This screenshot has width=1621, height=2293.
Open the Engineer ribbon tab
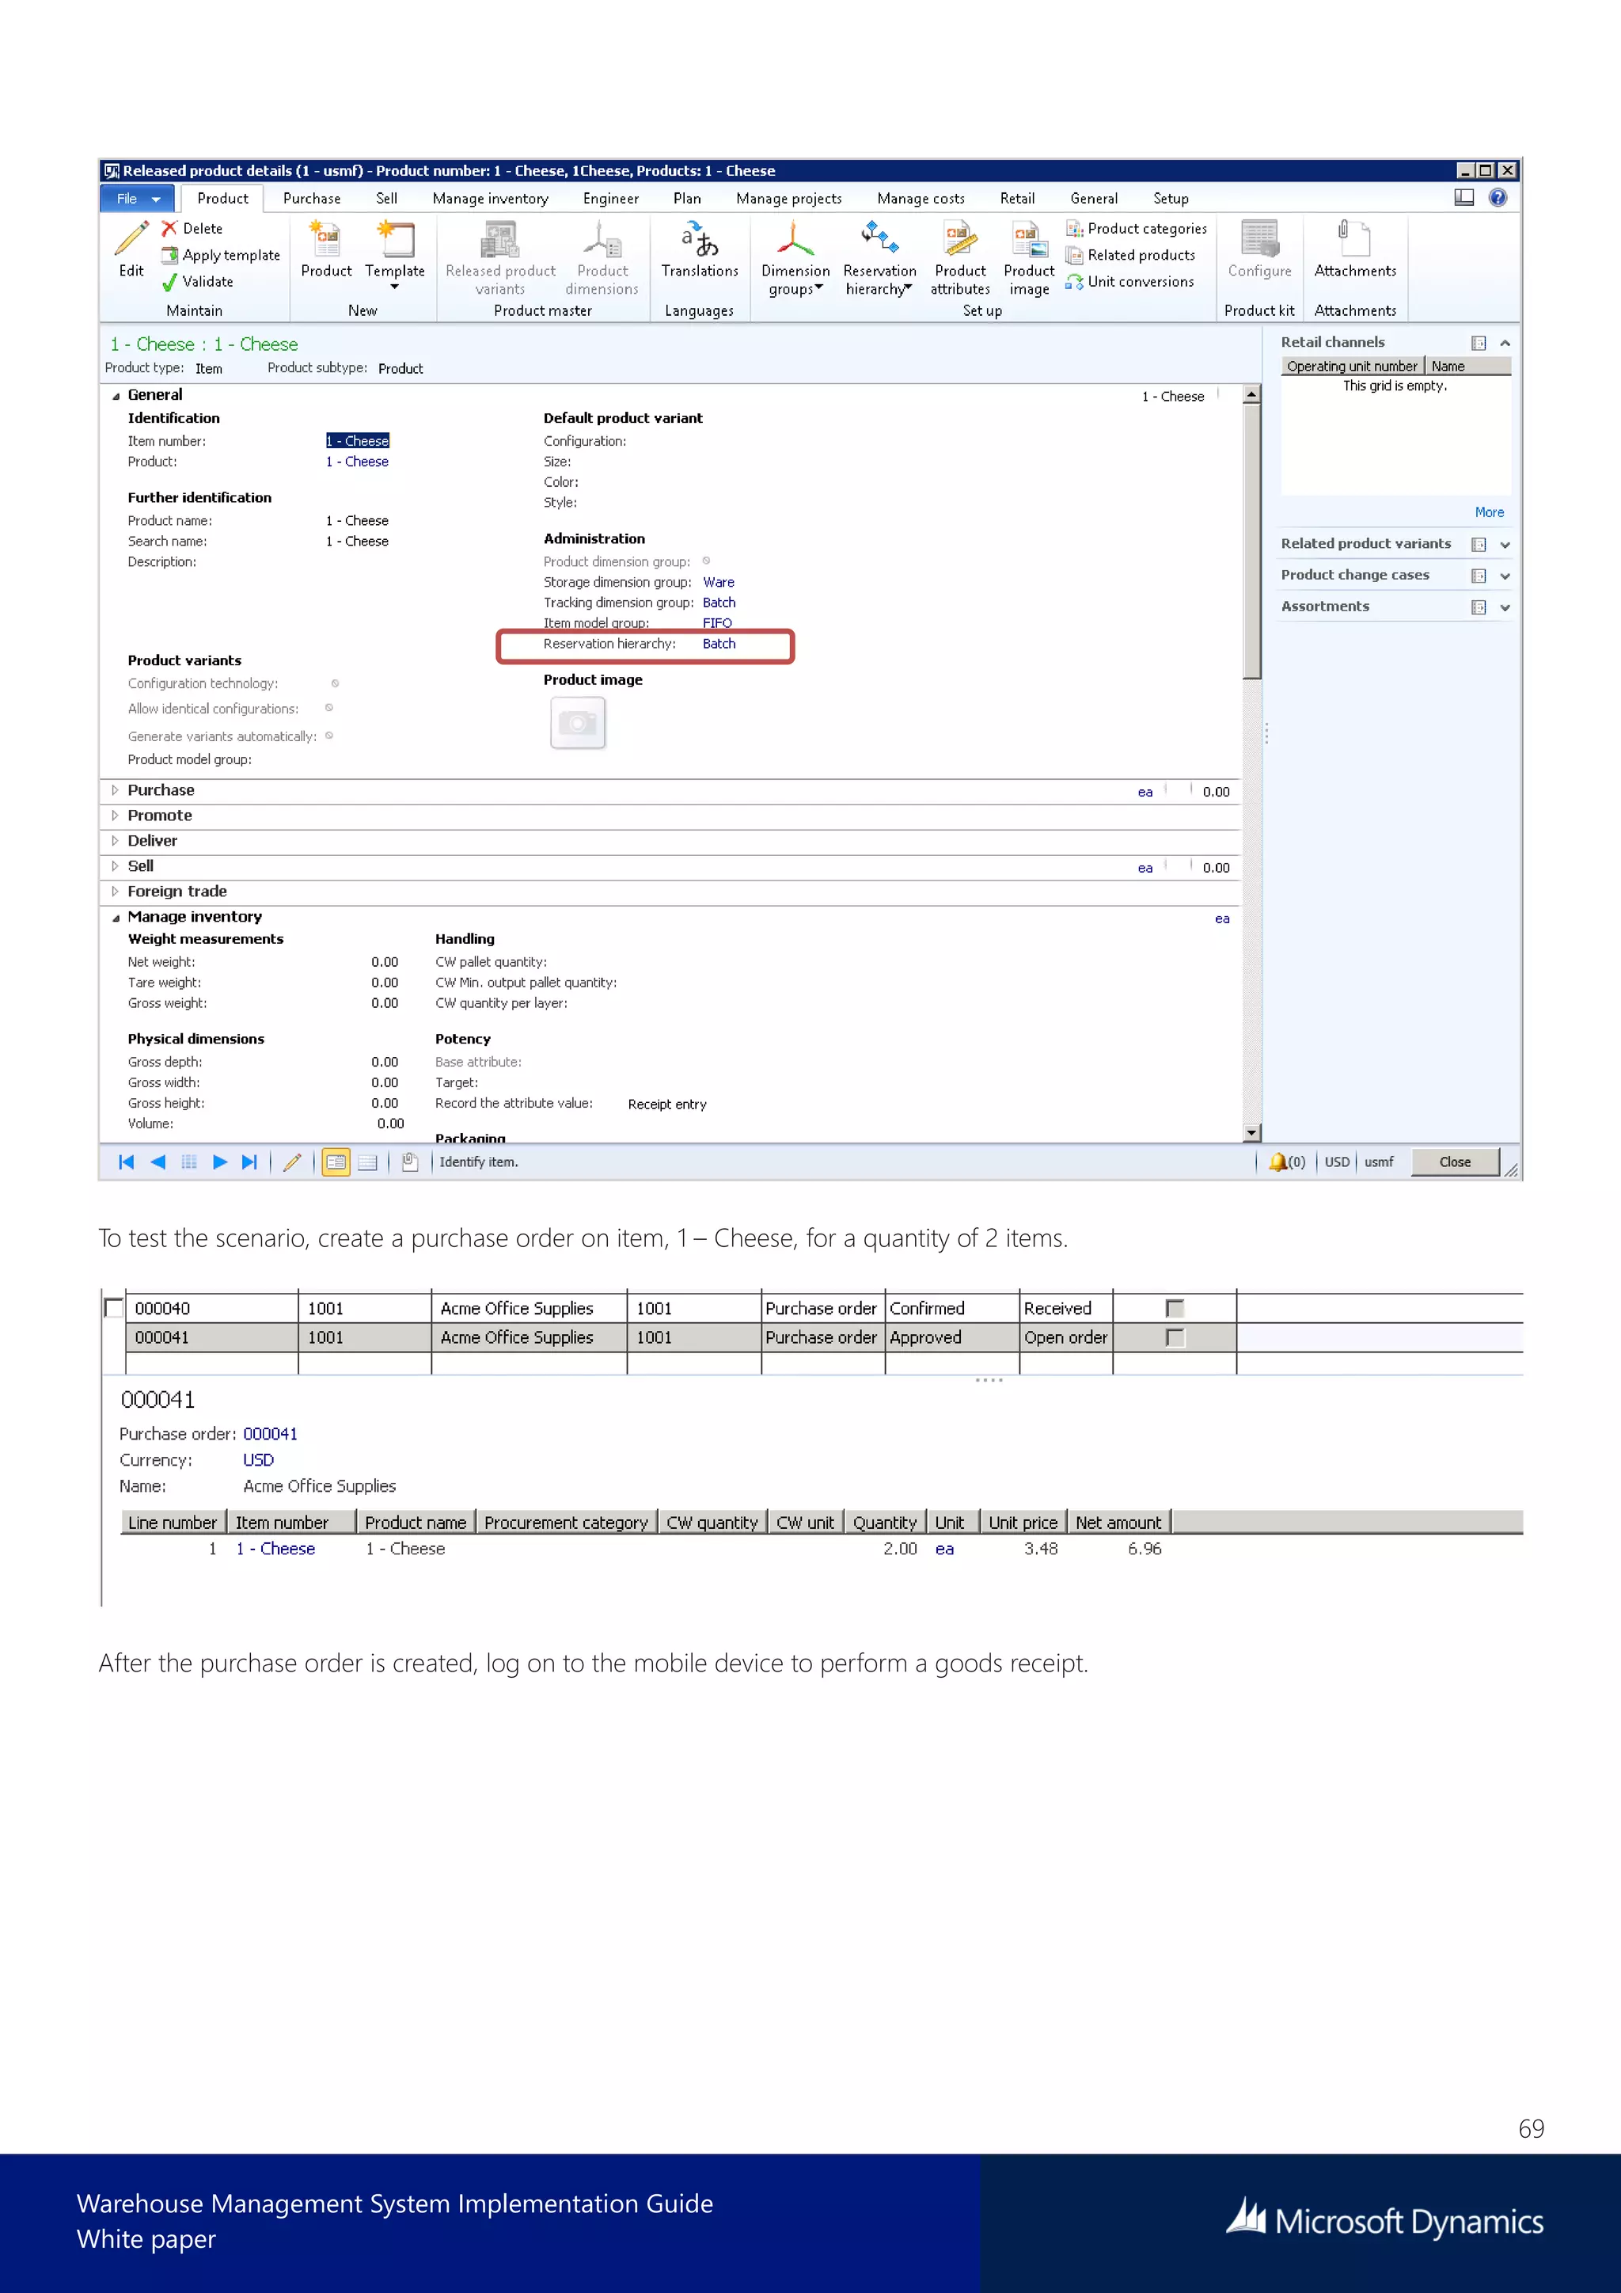point(611,199)
